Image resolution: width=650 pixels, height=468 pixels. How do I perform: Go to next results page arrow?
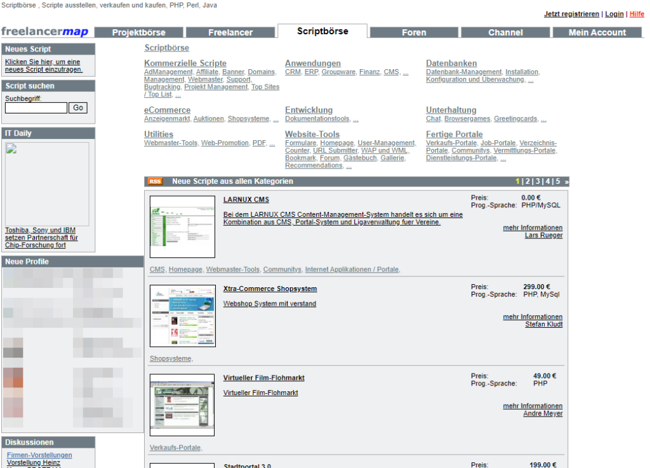pos(566,181)
